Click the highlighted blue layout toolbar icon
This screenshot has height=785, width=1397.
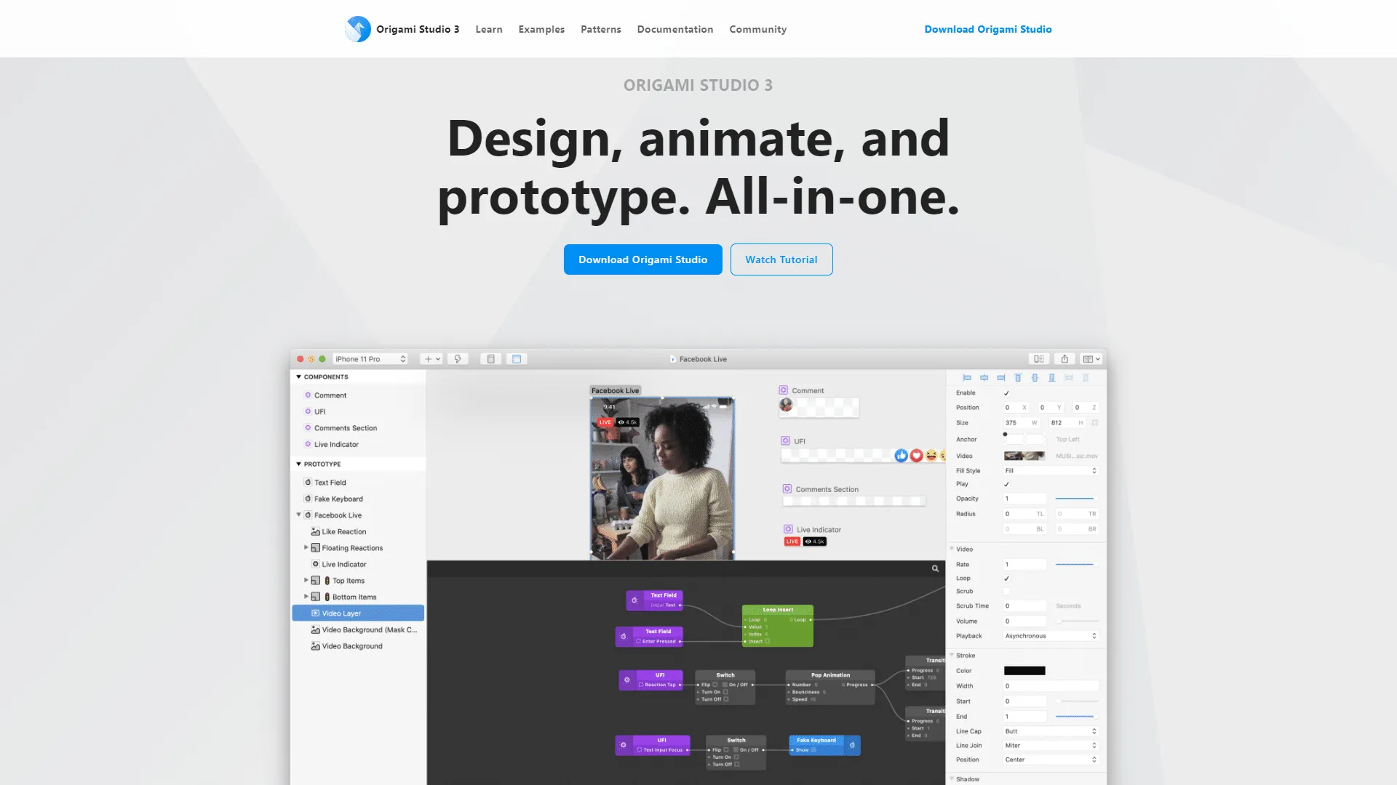click(x=517, y=359)
